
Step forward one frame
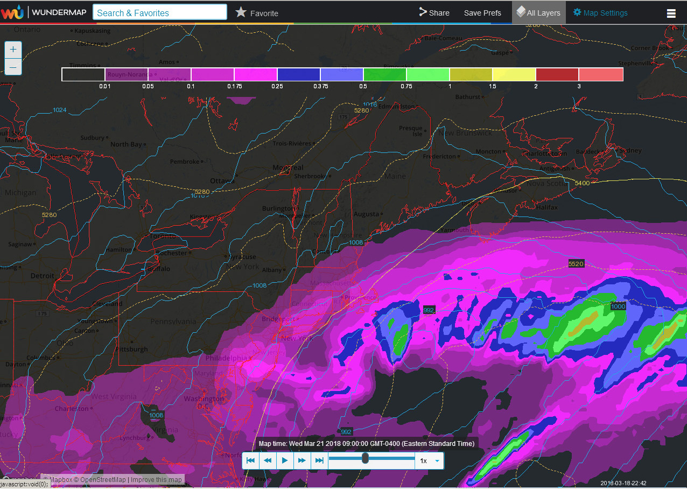302,461
